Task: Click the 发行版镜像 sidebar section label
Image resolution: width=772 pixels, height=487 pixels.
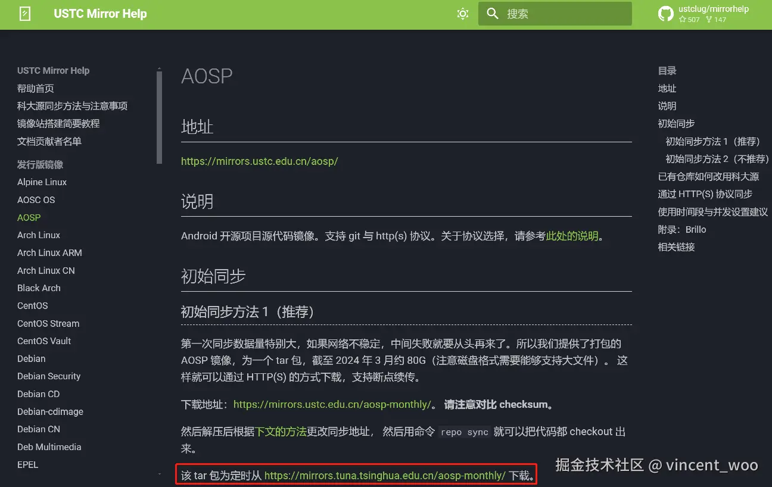Action: tap(40, 164)
